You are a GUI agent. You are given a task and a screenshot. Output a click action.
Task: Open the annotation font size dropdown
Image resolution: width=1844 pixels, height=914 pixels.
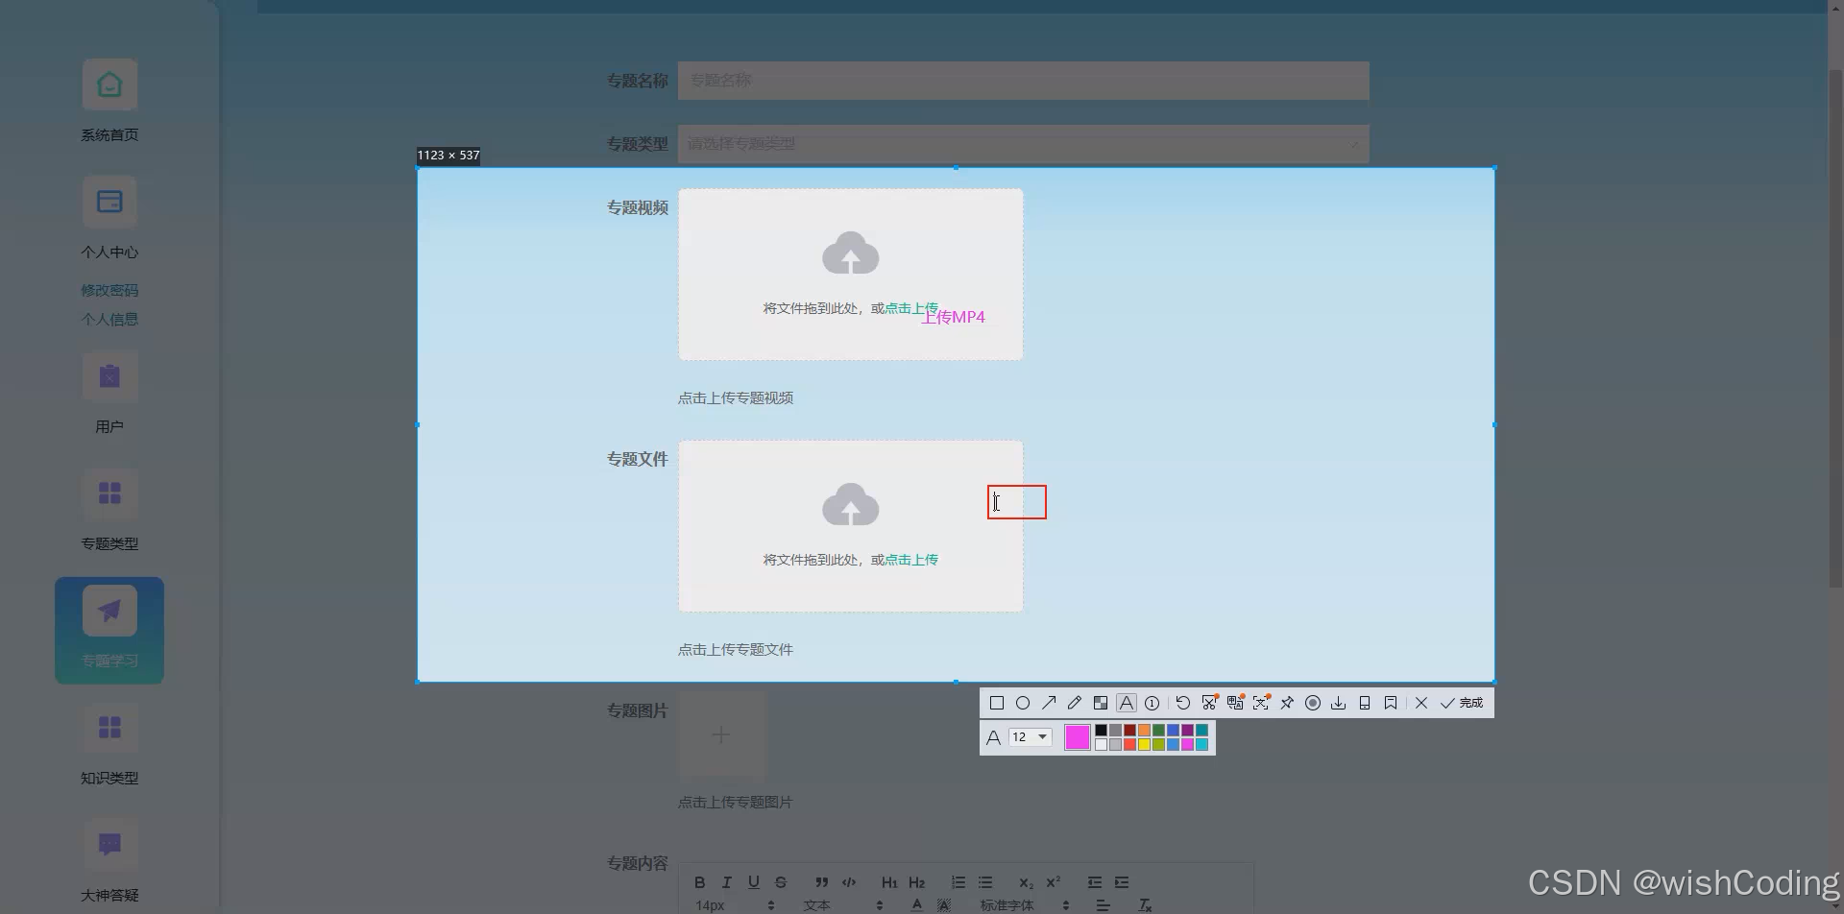pyautogui.click(x=1030, y=736)
